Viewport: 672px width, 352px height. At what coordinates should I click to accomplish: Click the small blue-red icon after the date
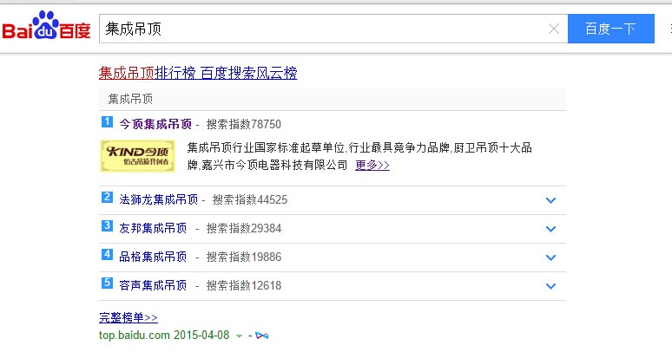point(262,336)
